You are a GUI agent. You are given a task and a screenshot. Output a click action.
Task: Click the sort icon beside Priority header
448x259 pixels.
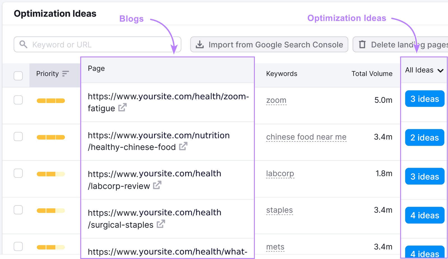[65, 74]
